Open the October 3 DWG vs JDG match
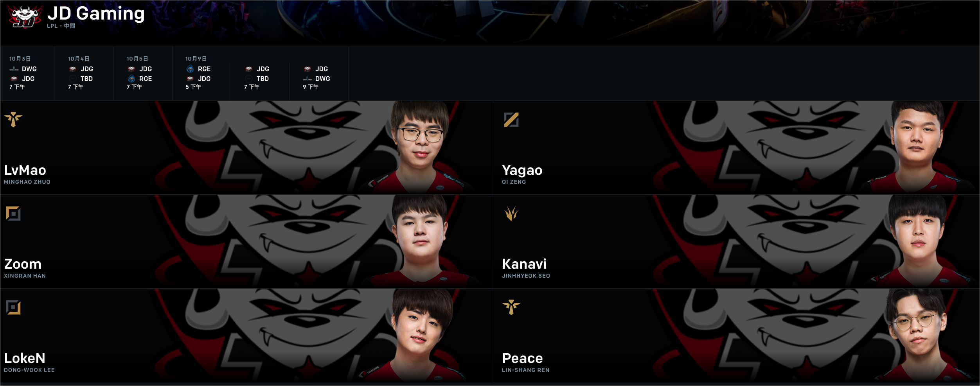The image size is (980, 386). (x=28, y=73)
